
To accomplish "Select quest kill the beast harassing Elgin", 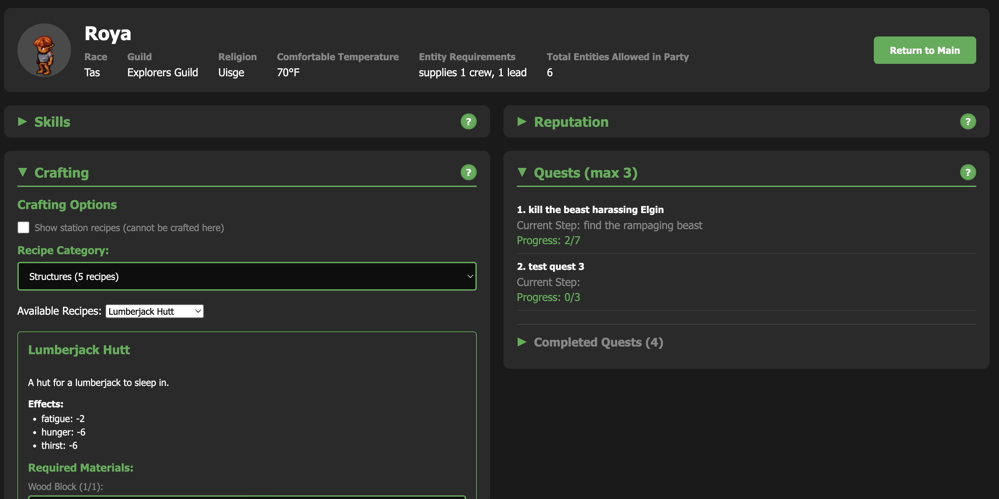I will pos(590,210).
